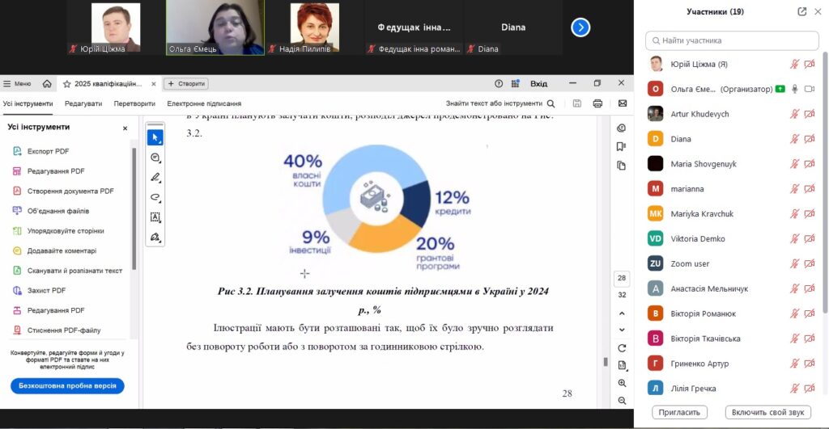Click the rotate page icon
Viewport: 829px width, 429px height.
click(x=622, y=348)
